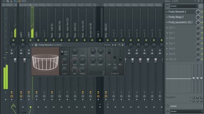Image resolution: width=204 pixels, height=114 pixels.
Task: Click the mixer equalizer graph display
Action: click(178, 79)
